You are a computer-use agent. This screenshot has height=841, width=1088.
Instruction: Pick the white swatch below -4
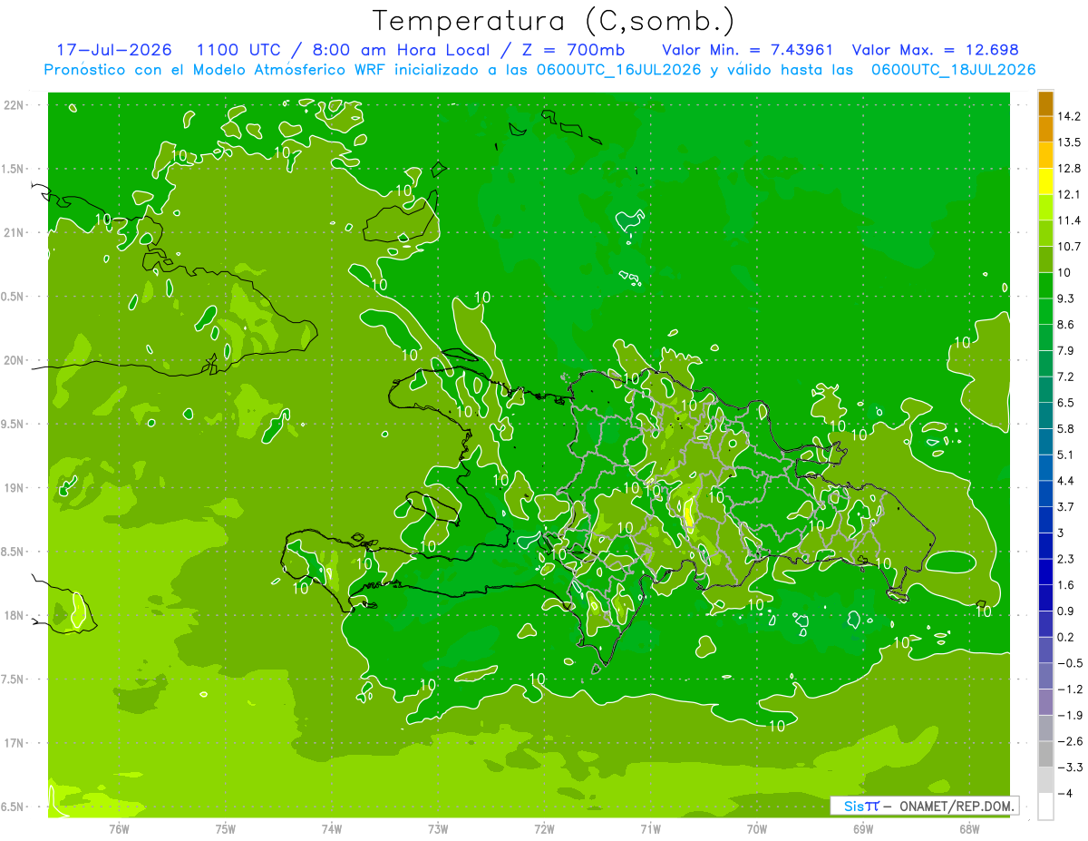coord(1045,806)
